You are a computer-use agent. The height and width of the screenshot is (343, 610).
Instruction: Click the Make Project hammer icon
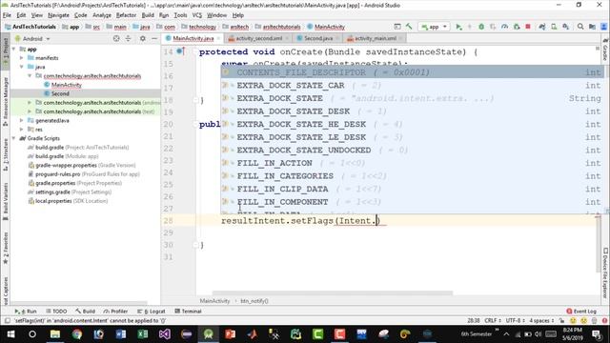click(409, 27)
